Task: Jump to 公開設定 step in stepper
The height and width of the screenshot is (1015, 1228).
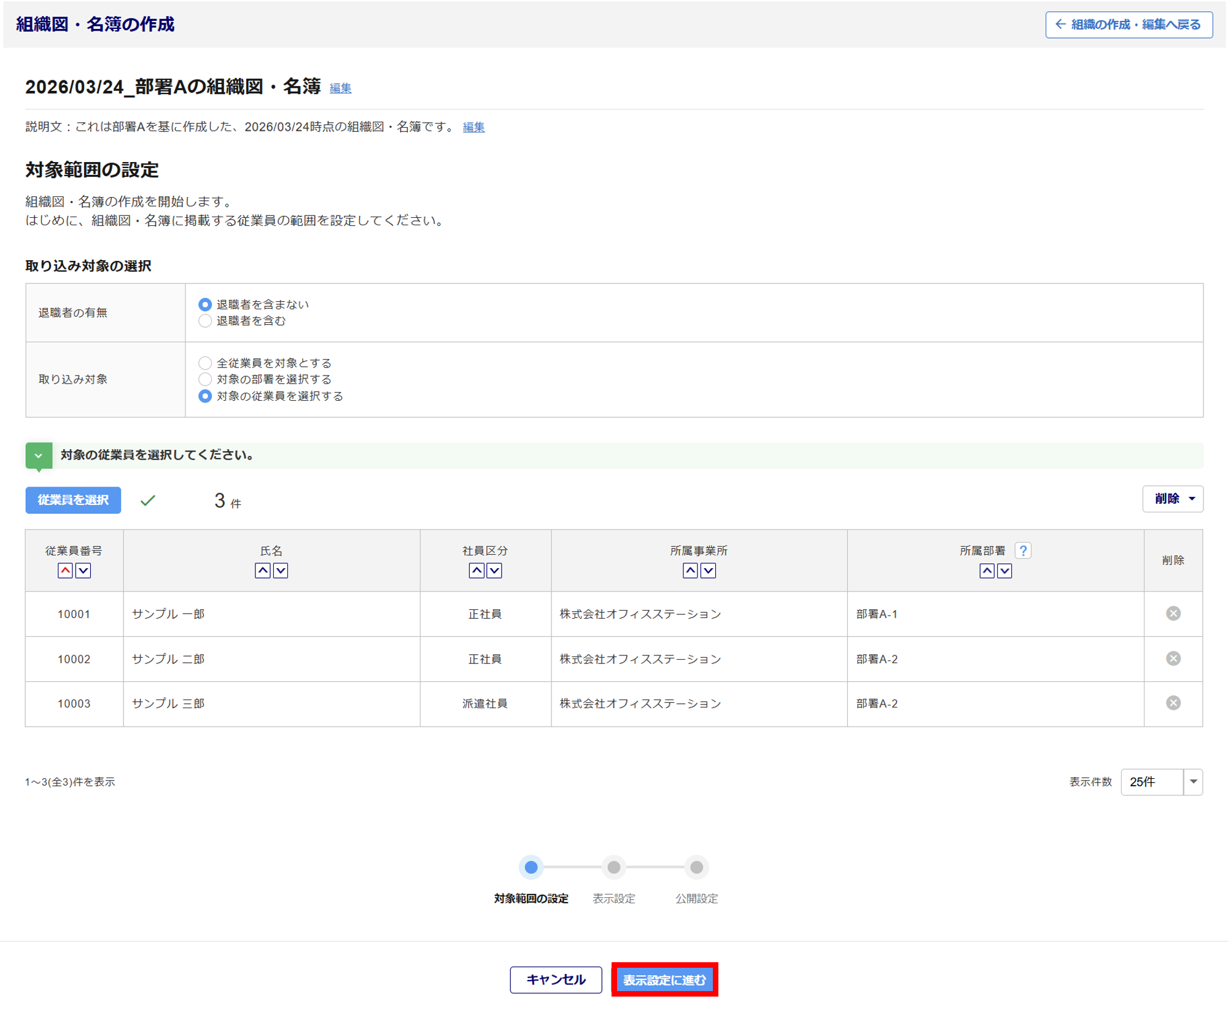Action: coord(696,866)
